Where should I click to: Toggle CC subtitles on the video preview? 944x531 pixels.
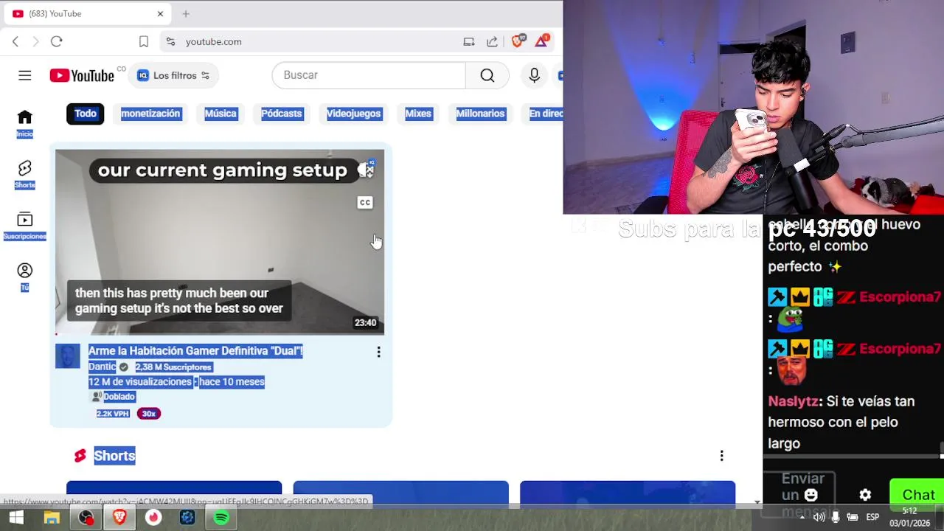(x=365, y=202)
